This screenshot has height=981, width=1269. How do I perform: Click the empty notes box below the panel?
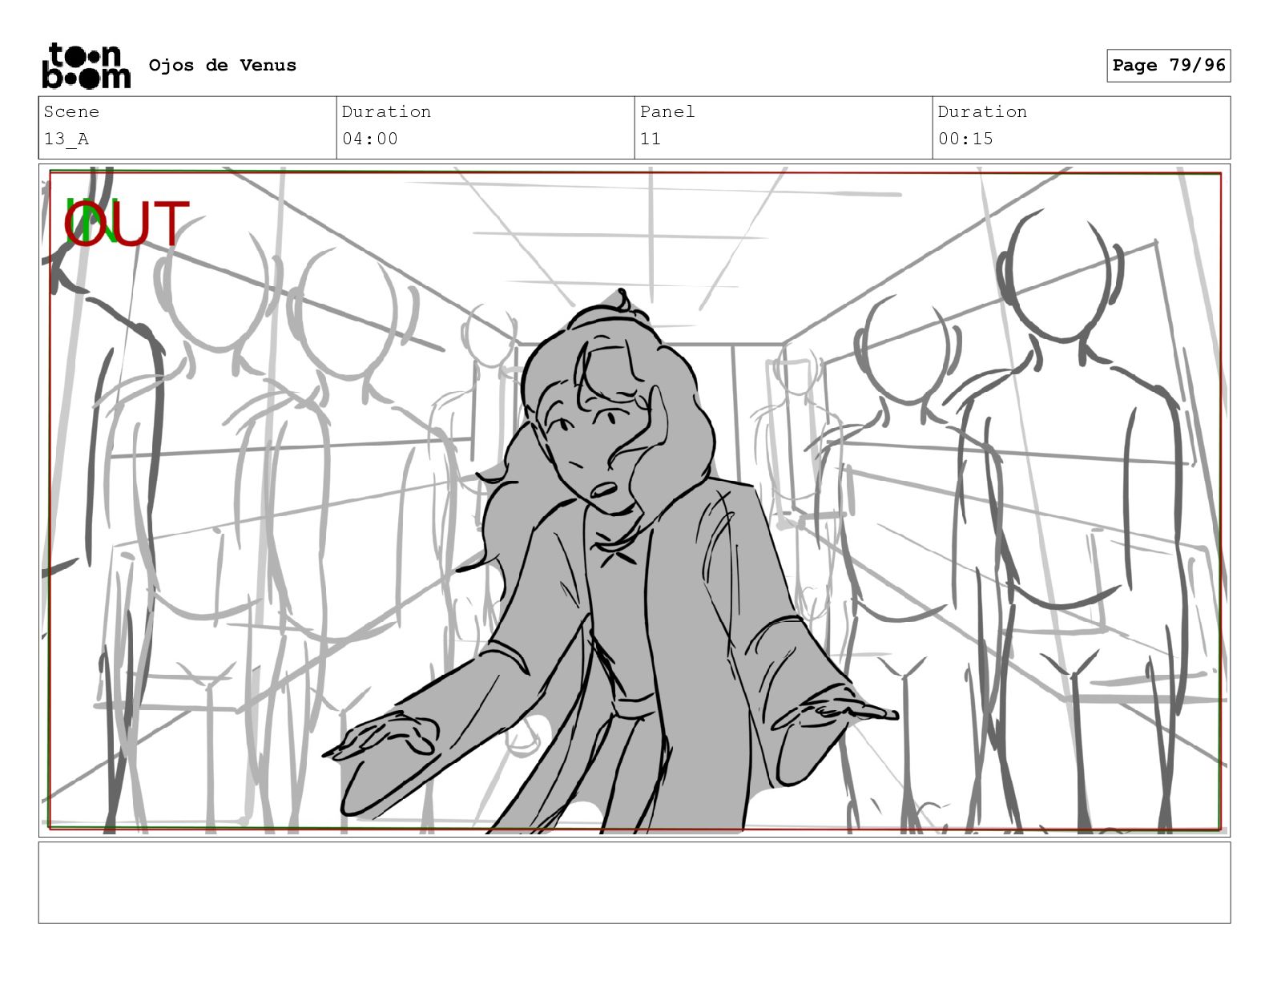[634, 882]
